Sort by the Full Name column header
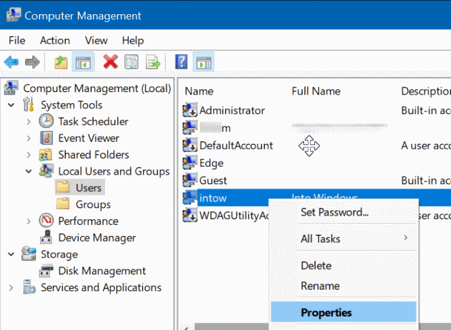451x330 pixels. click(316, 92)
